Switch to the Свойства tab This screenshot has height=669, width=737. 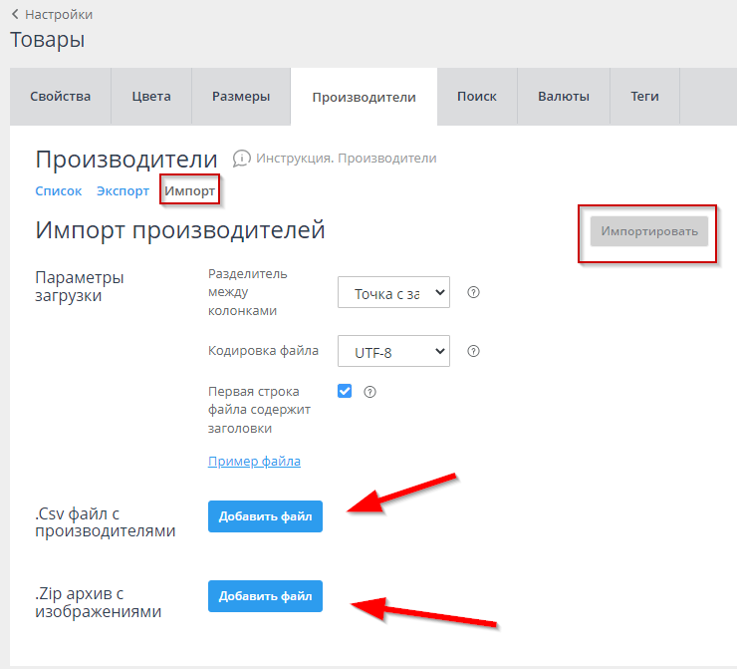pyautogui.click(x=60, y=97)
